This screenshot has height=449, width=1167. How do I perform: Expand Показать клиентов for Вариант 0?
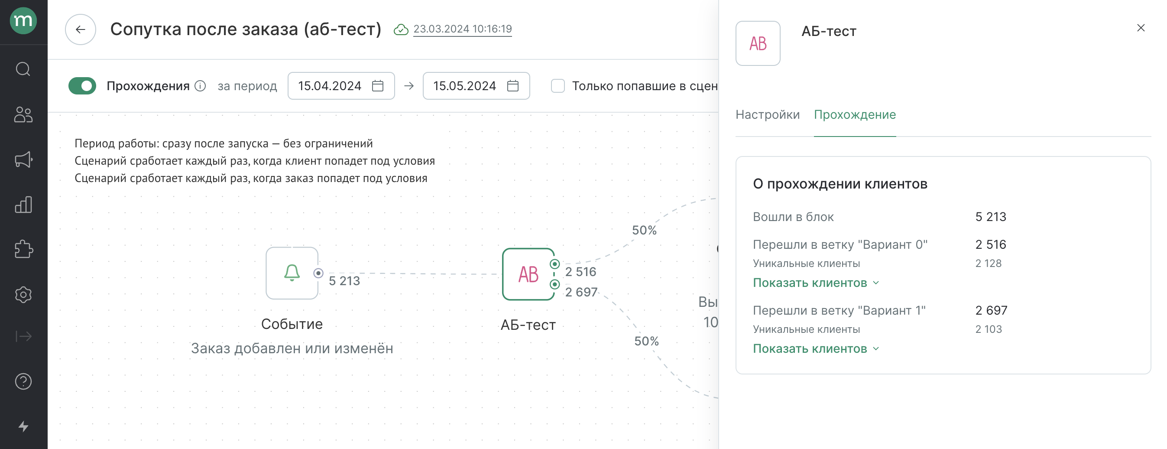click(816, 283)
